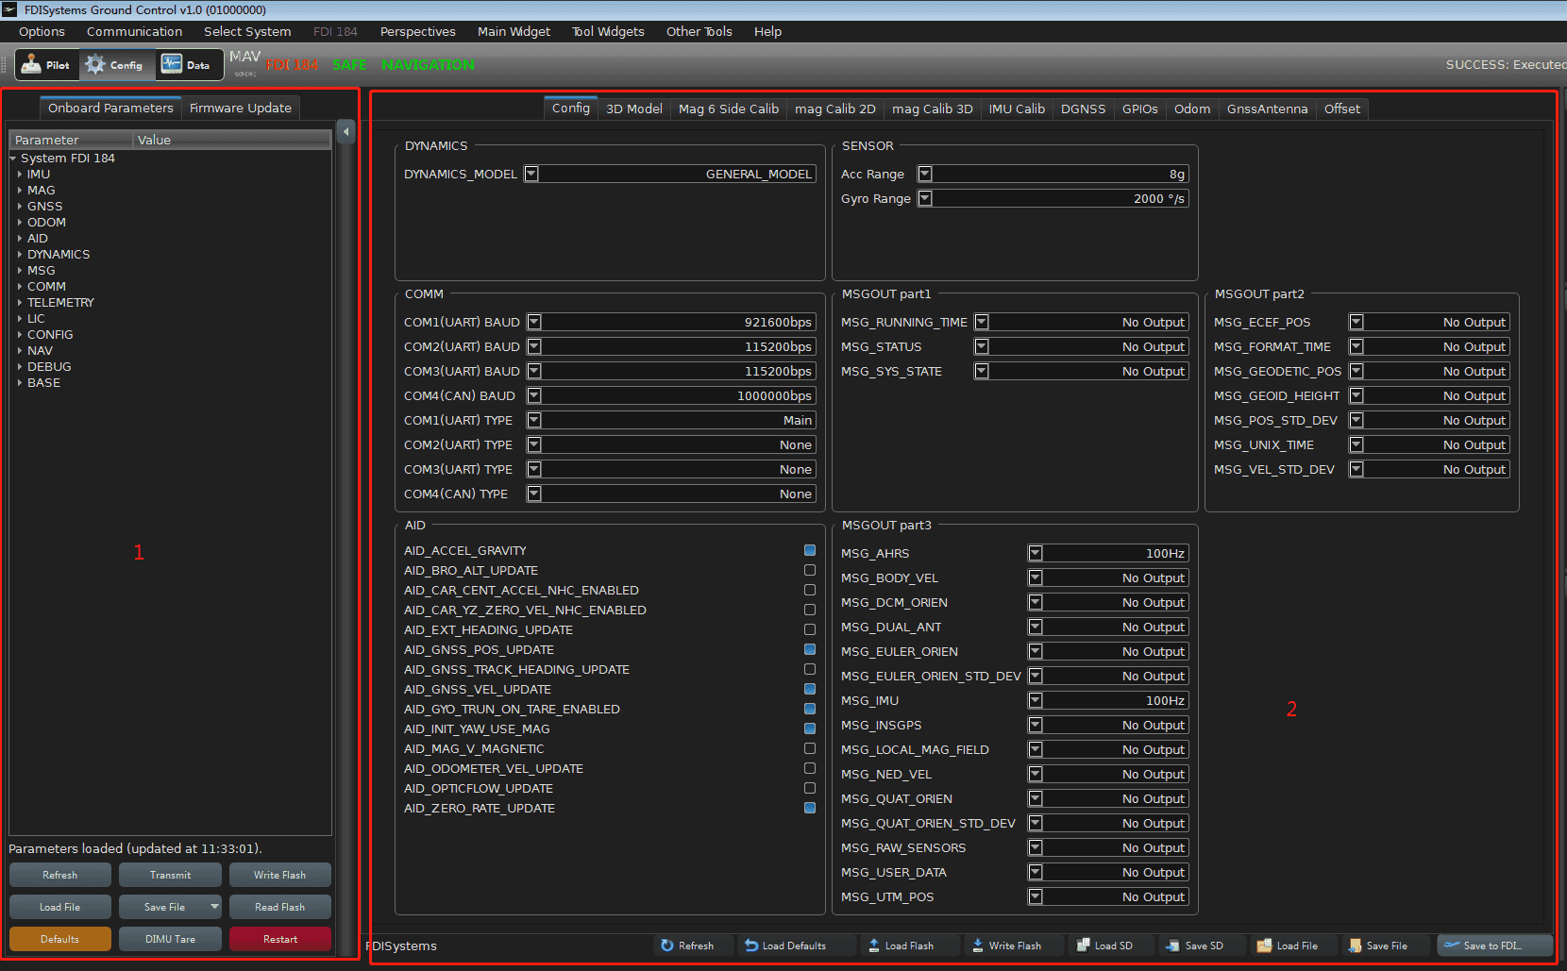Switch to the IMU Calib tab
Image resolution: width=1567 pixels, height=971 pixels.
(x=1017, y=109)
